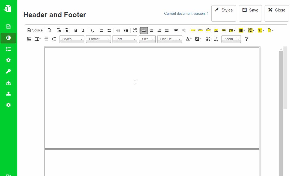Insert an image from the toolbar
This screenshot has width=290, height=176.
tap(29, 39)
